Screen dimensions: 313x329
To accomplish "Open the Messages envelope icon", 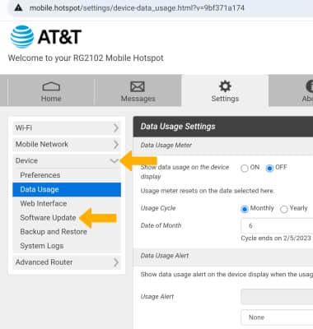I will point(138,86).
